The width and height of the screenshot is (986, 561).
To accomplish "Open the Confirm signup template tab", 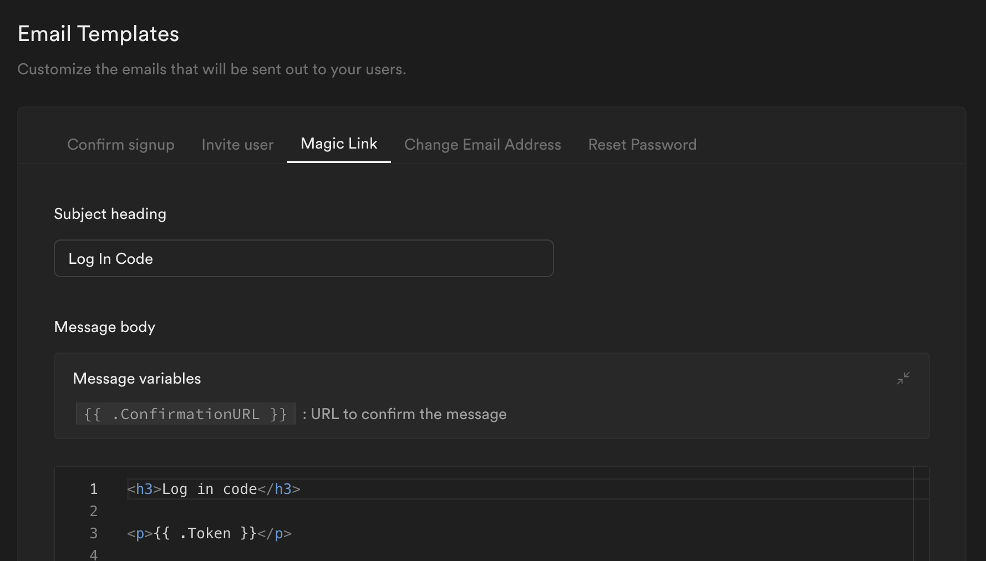I will point(121,144).
